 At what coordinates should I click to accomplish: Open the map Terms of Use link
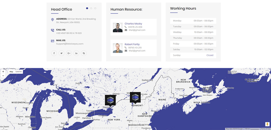(x=266, y=129)
